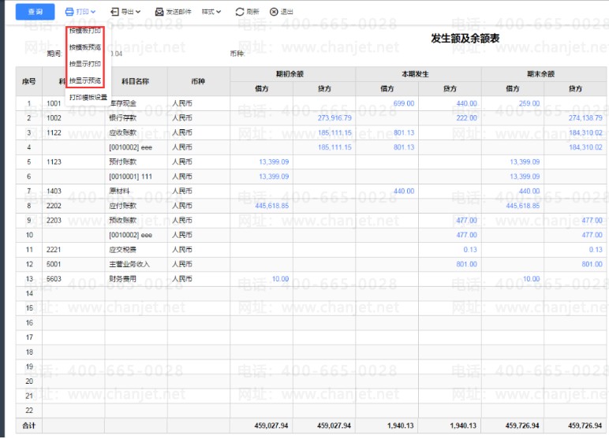
Task: Open the 801.00 amount in 本期发生
Action: click(466, 264)
